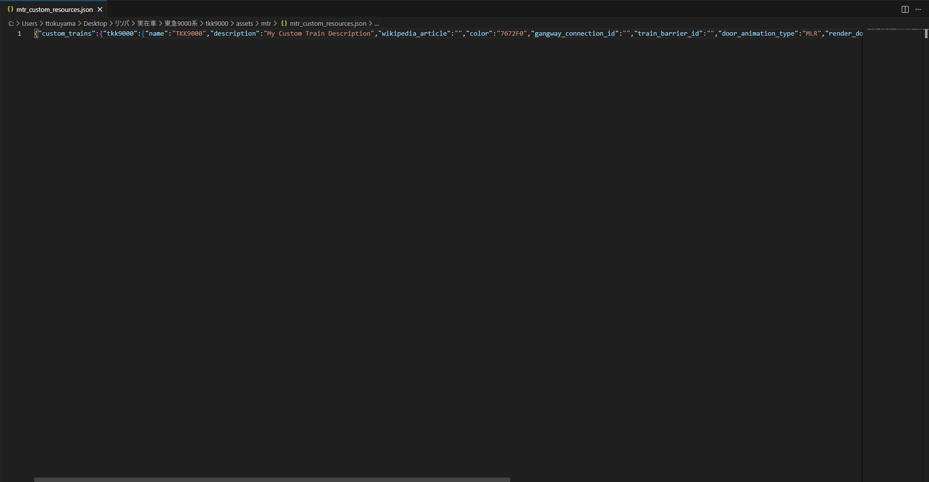This screenshot has height=482, width=929.
Task: Open the ttokuyama breadcrumb segment
Action: click(60, 23)
